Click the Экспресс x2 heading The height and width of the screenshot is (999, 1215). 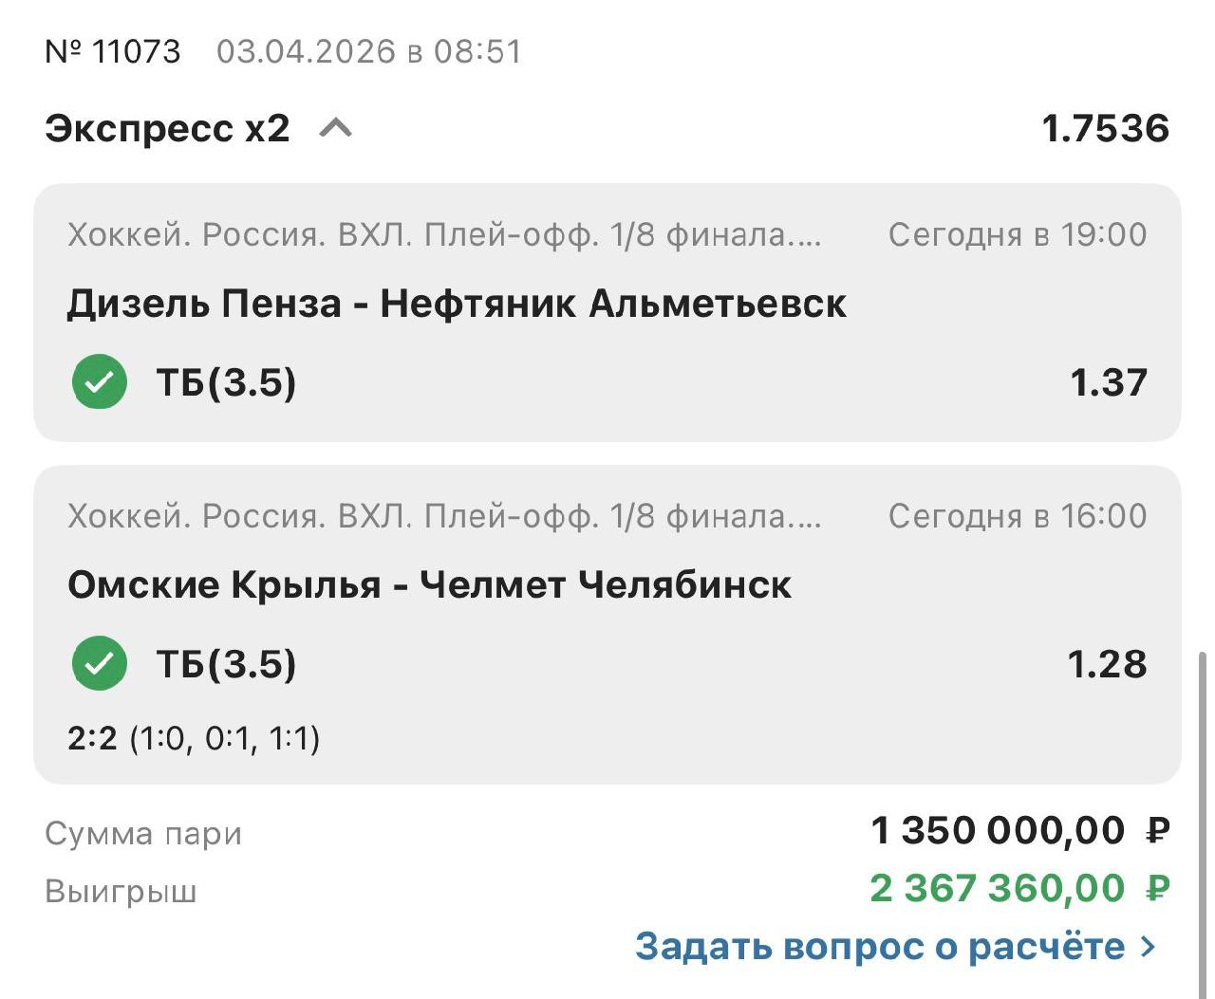click(167, 128)
